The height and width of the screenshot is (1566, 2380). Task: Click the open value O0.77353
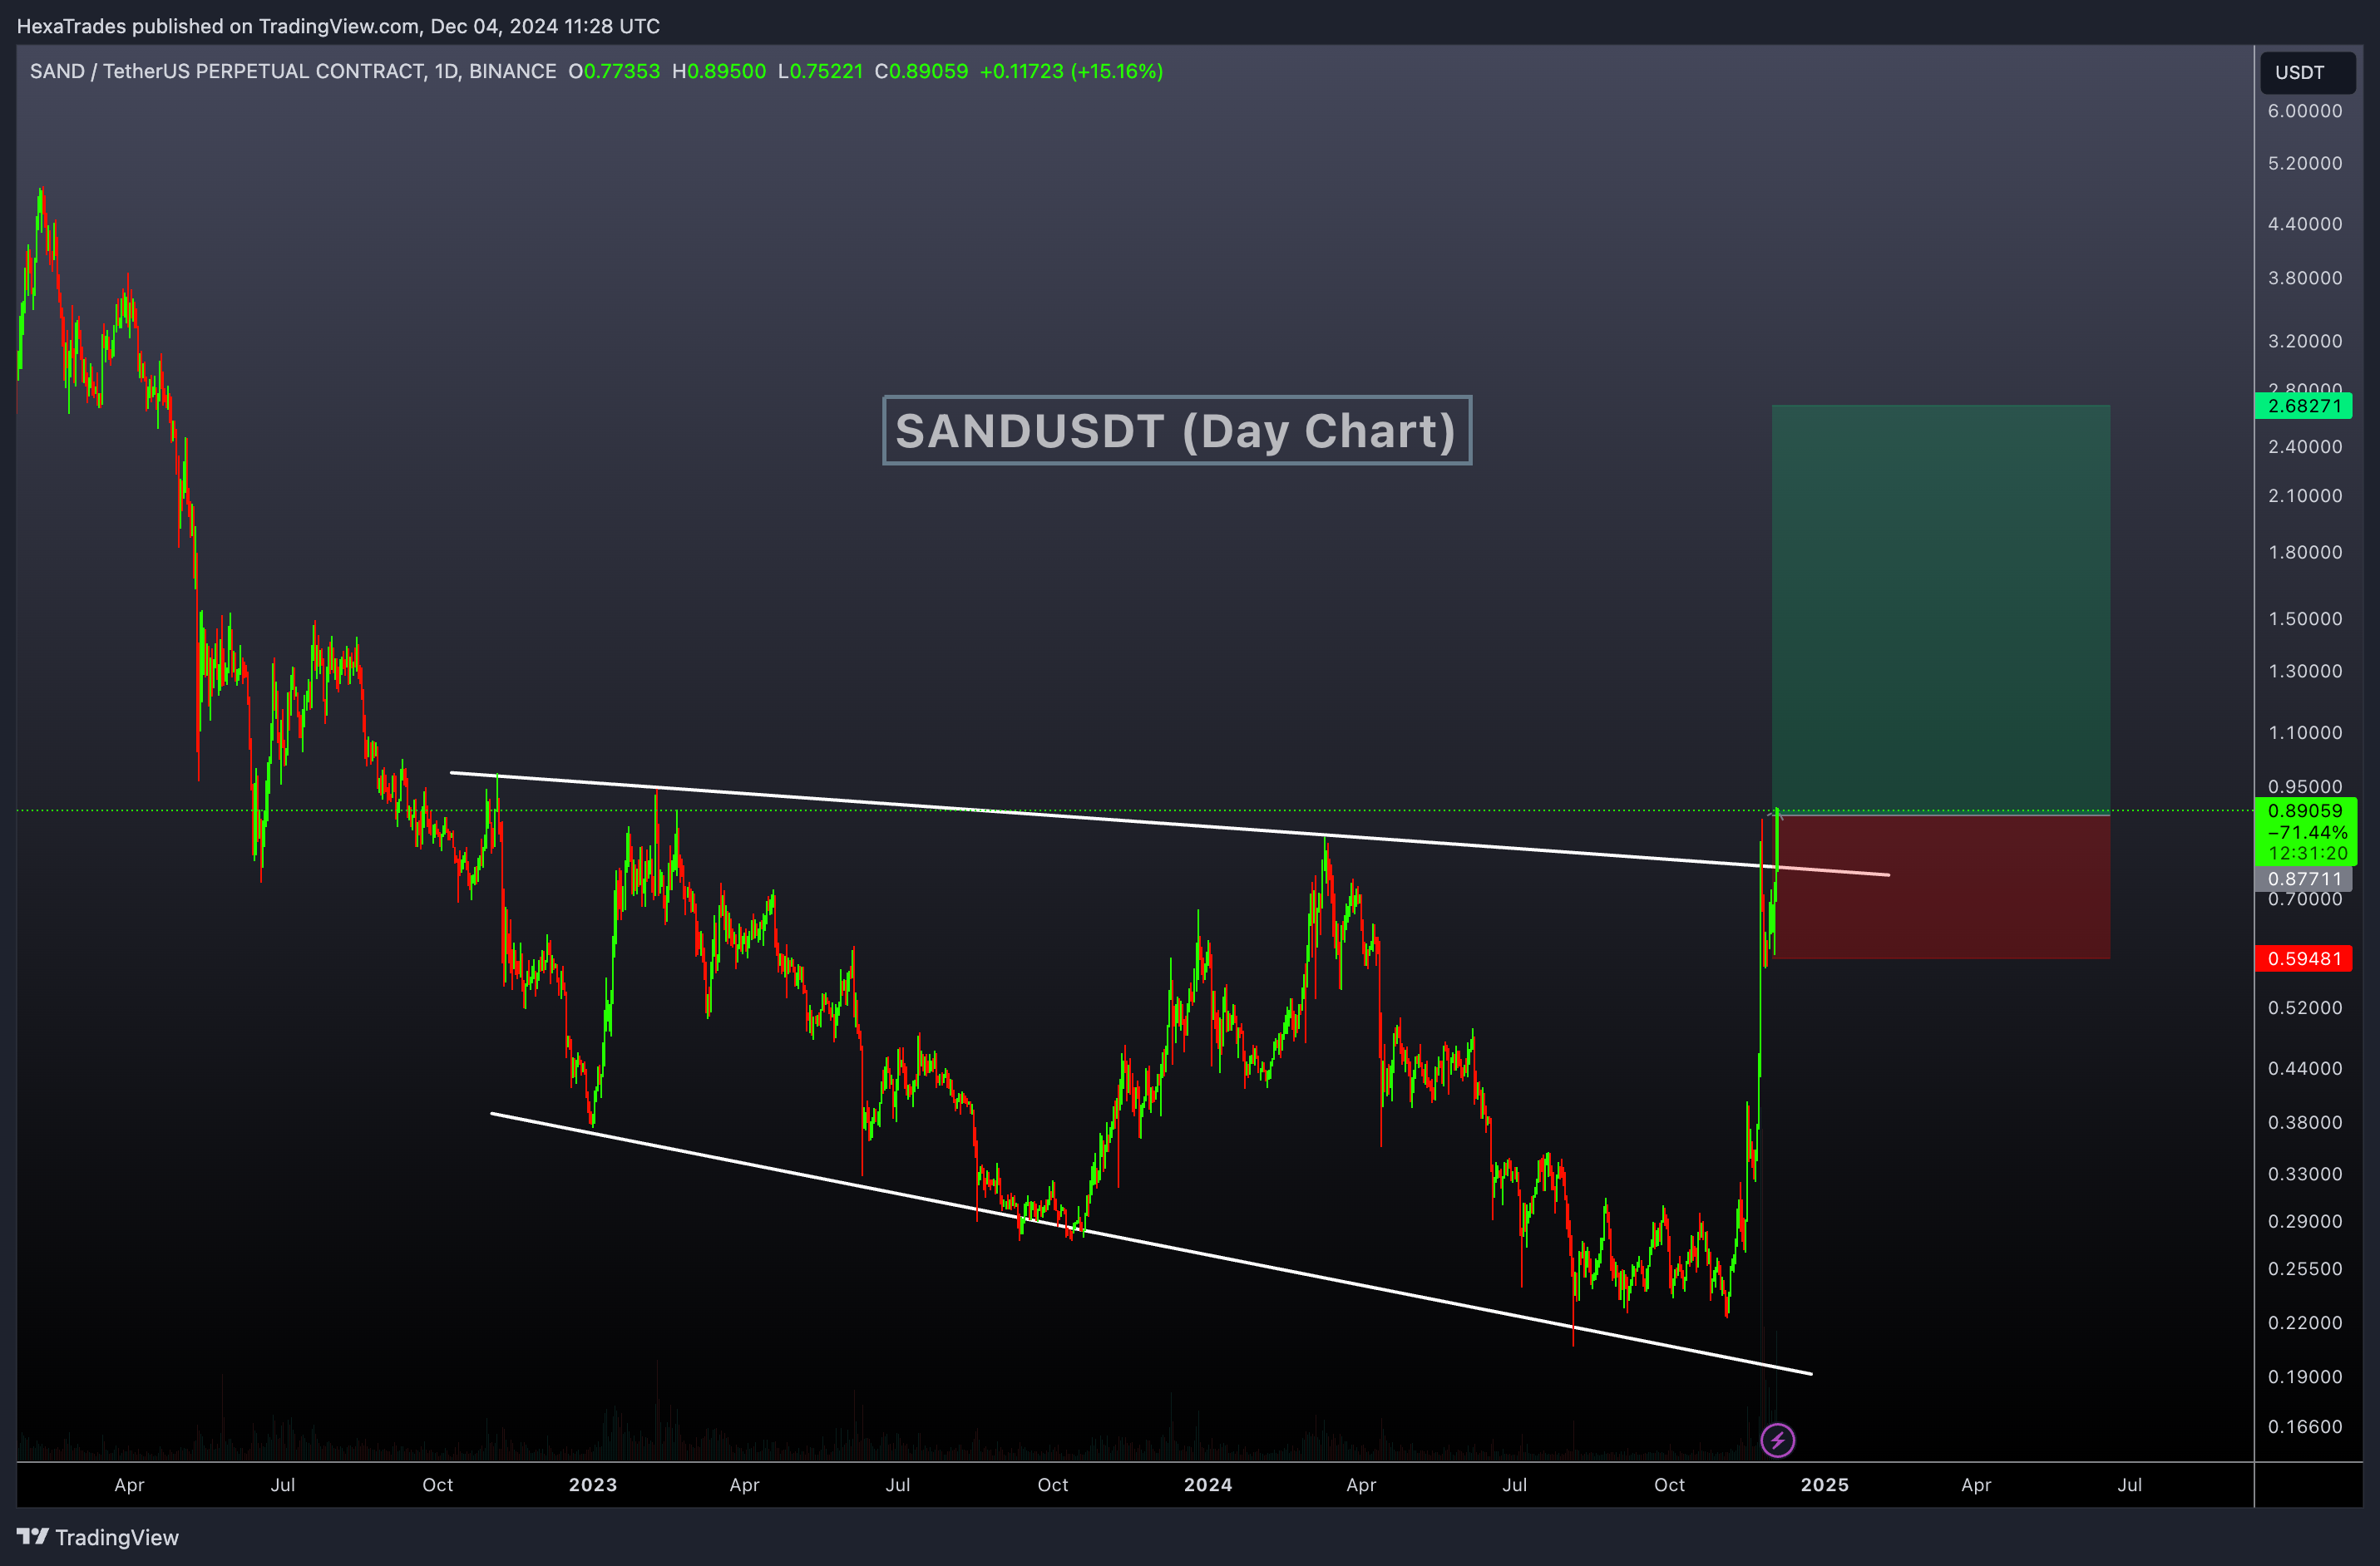tap(614, 71)
